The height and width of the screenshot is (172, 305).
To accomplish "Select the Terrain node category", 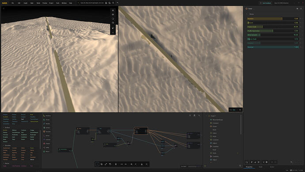I will (47, 120).
